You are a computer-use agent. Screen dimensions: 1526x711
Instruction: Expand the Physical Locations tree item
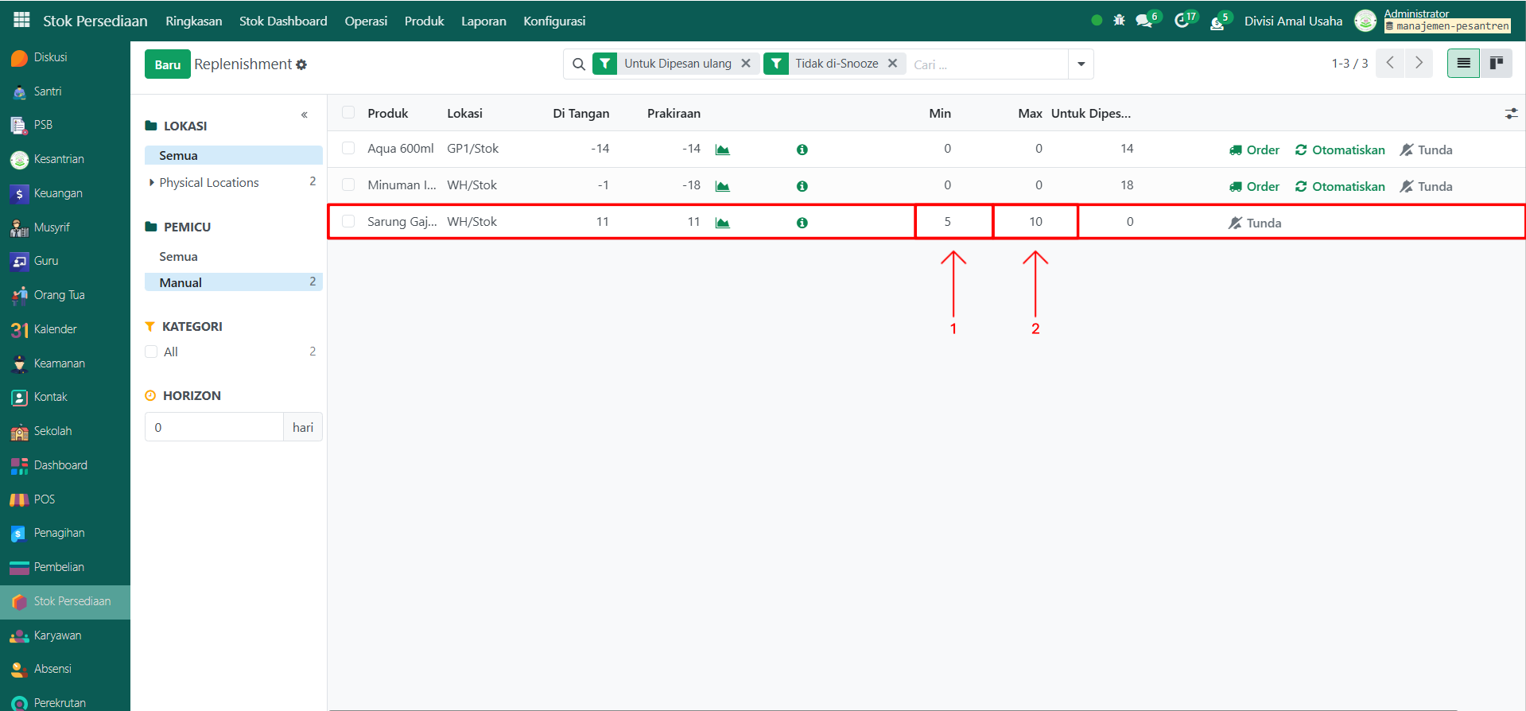click(x=152, y=183)
